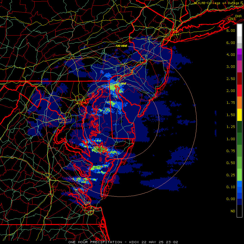Click the "100 NMI" range ring label
The height and width of the screenshot is (244, 244).
point(121,46)
